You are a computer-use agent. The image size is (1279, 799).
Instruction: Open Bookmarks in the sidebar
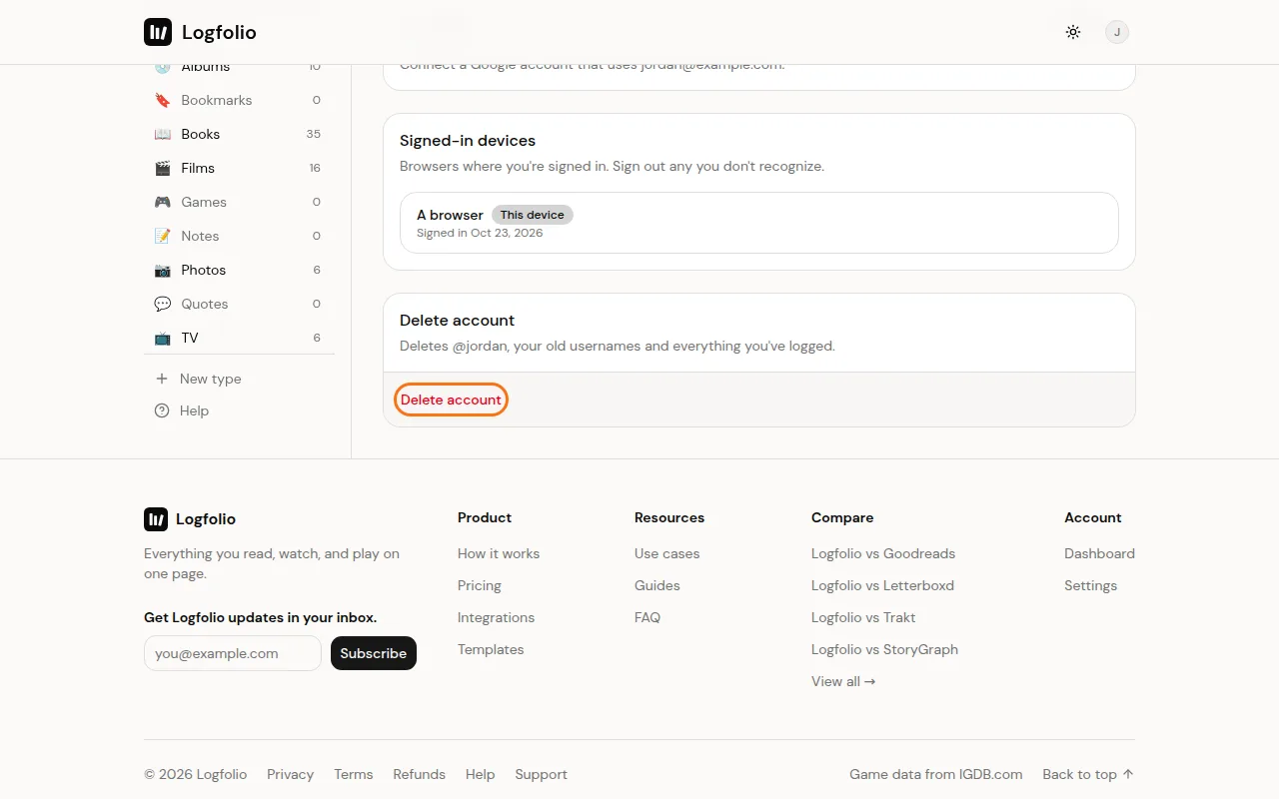tap(239, 100)
